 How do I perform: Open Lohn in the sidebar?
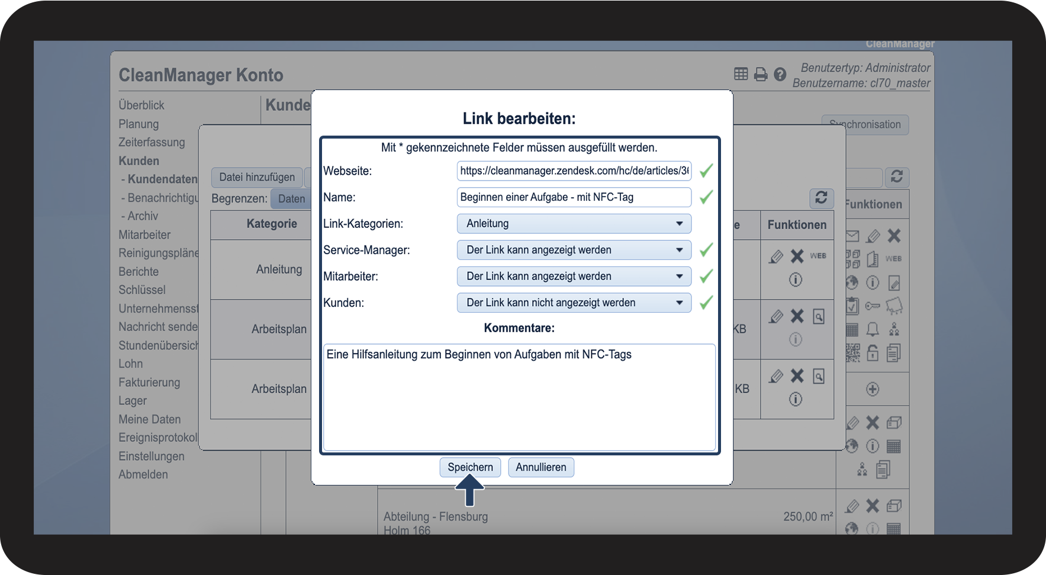[x=131, y=364]
